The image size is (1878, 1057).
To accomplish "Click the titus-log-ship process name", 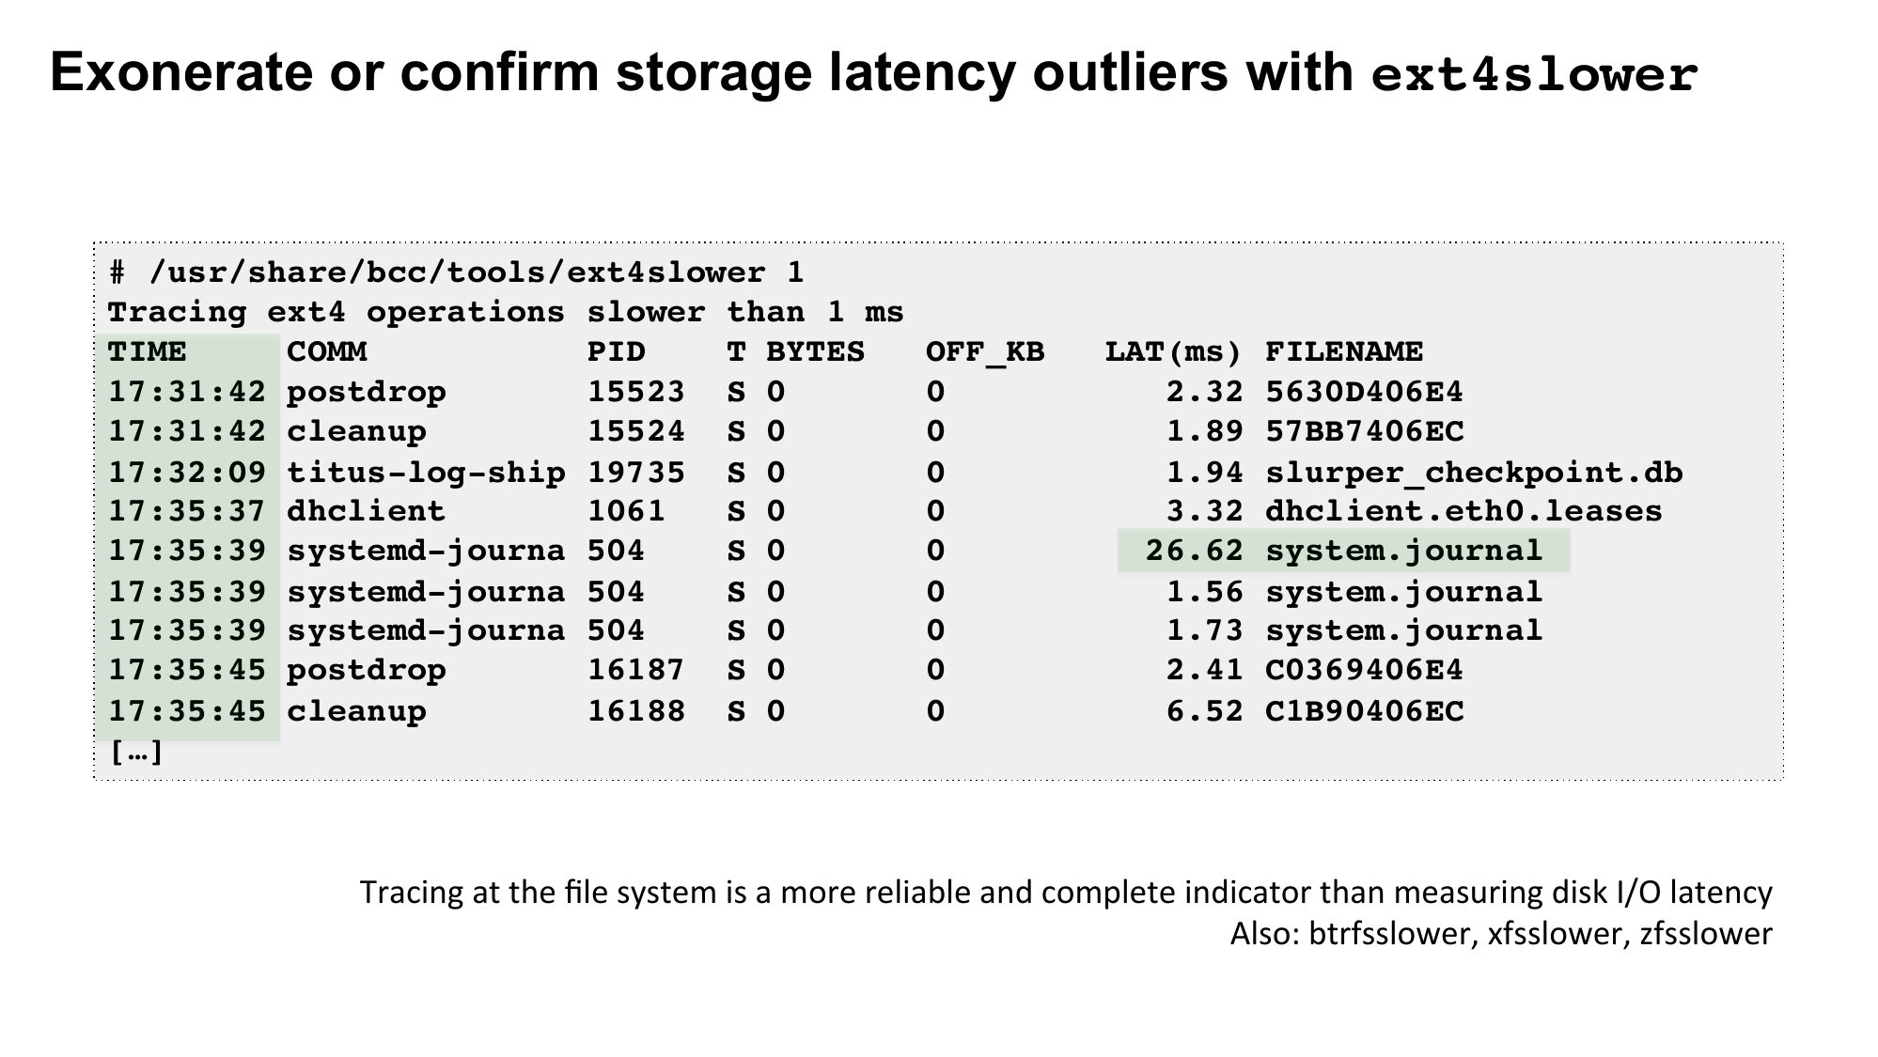I will [x=426, y=472].
